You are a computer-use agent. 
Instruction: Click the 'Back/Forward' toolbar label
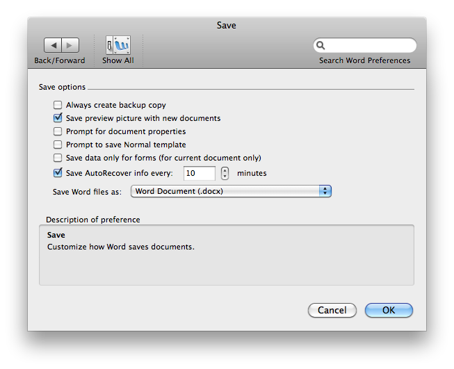coord(60,60)
